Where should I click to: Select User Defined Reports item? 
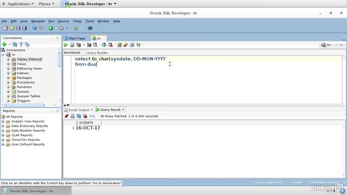pos(28,145)
